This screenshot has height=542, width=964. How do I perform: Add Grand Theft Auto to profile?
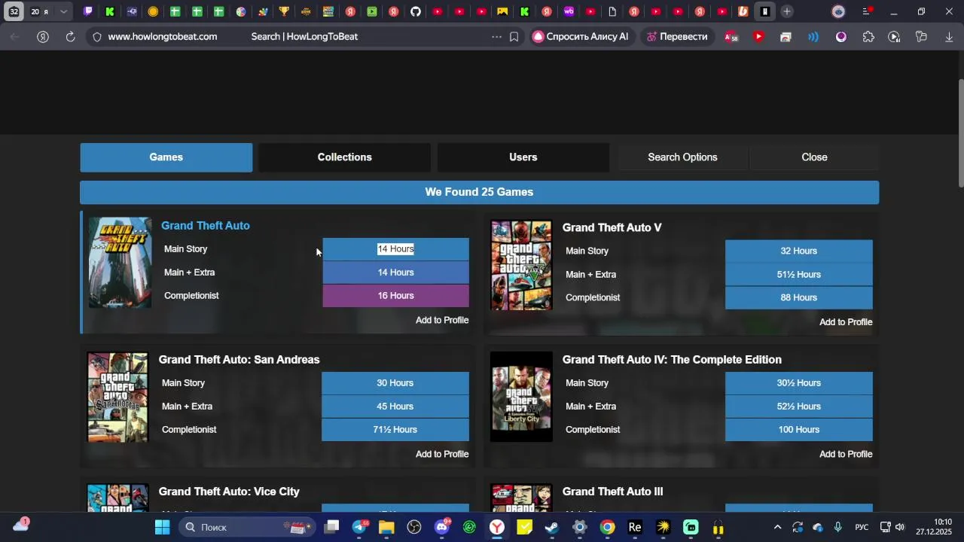tap(442, 320)
